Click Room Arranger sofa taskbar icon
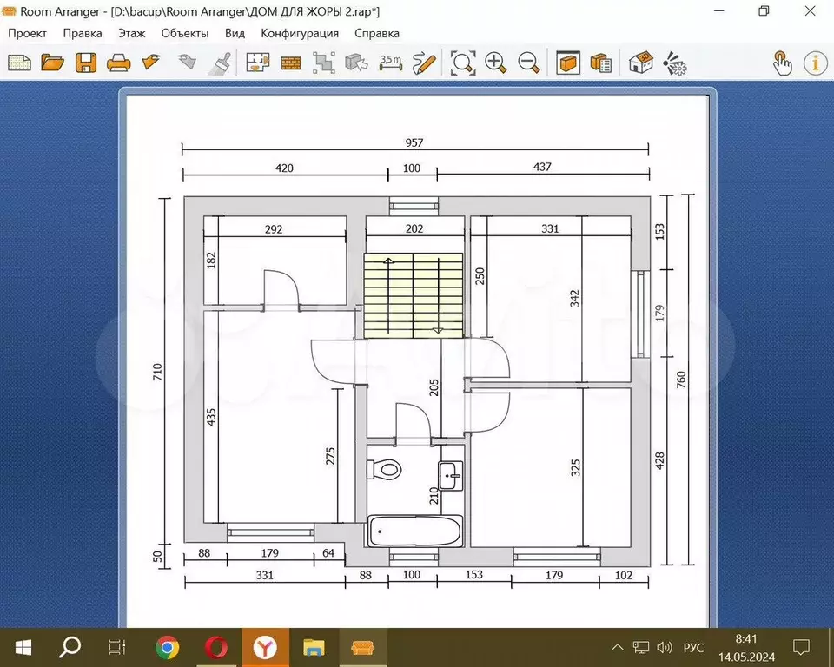Screen dimensions: 834x667 pyautogui.click(x=363, y=647)
